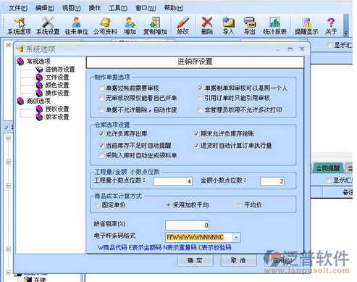Image resolution: width=357 pixels, height=282 pixels.
Task: Click the 复制增加 toolbar icon
Action: (x=155, y=25)
